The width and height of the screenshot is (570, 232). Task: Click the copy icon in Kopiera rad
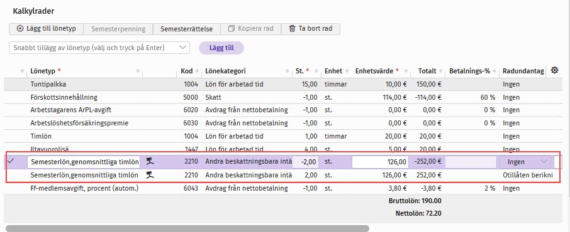point(231,29)
